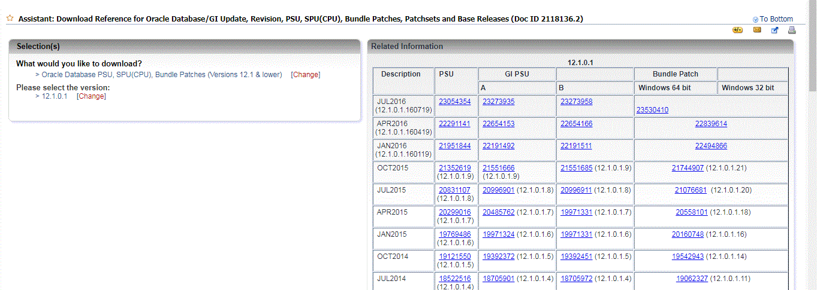This screenshot has width=817, height=290.
Task: Open APR2015 bundle patch 20558101
Action: [x=692, y=212]
